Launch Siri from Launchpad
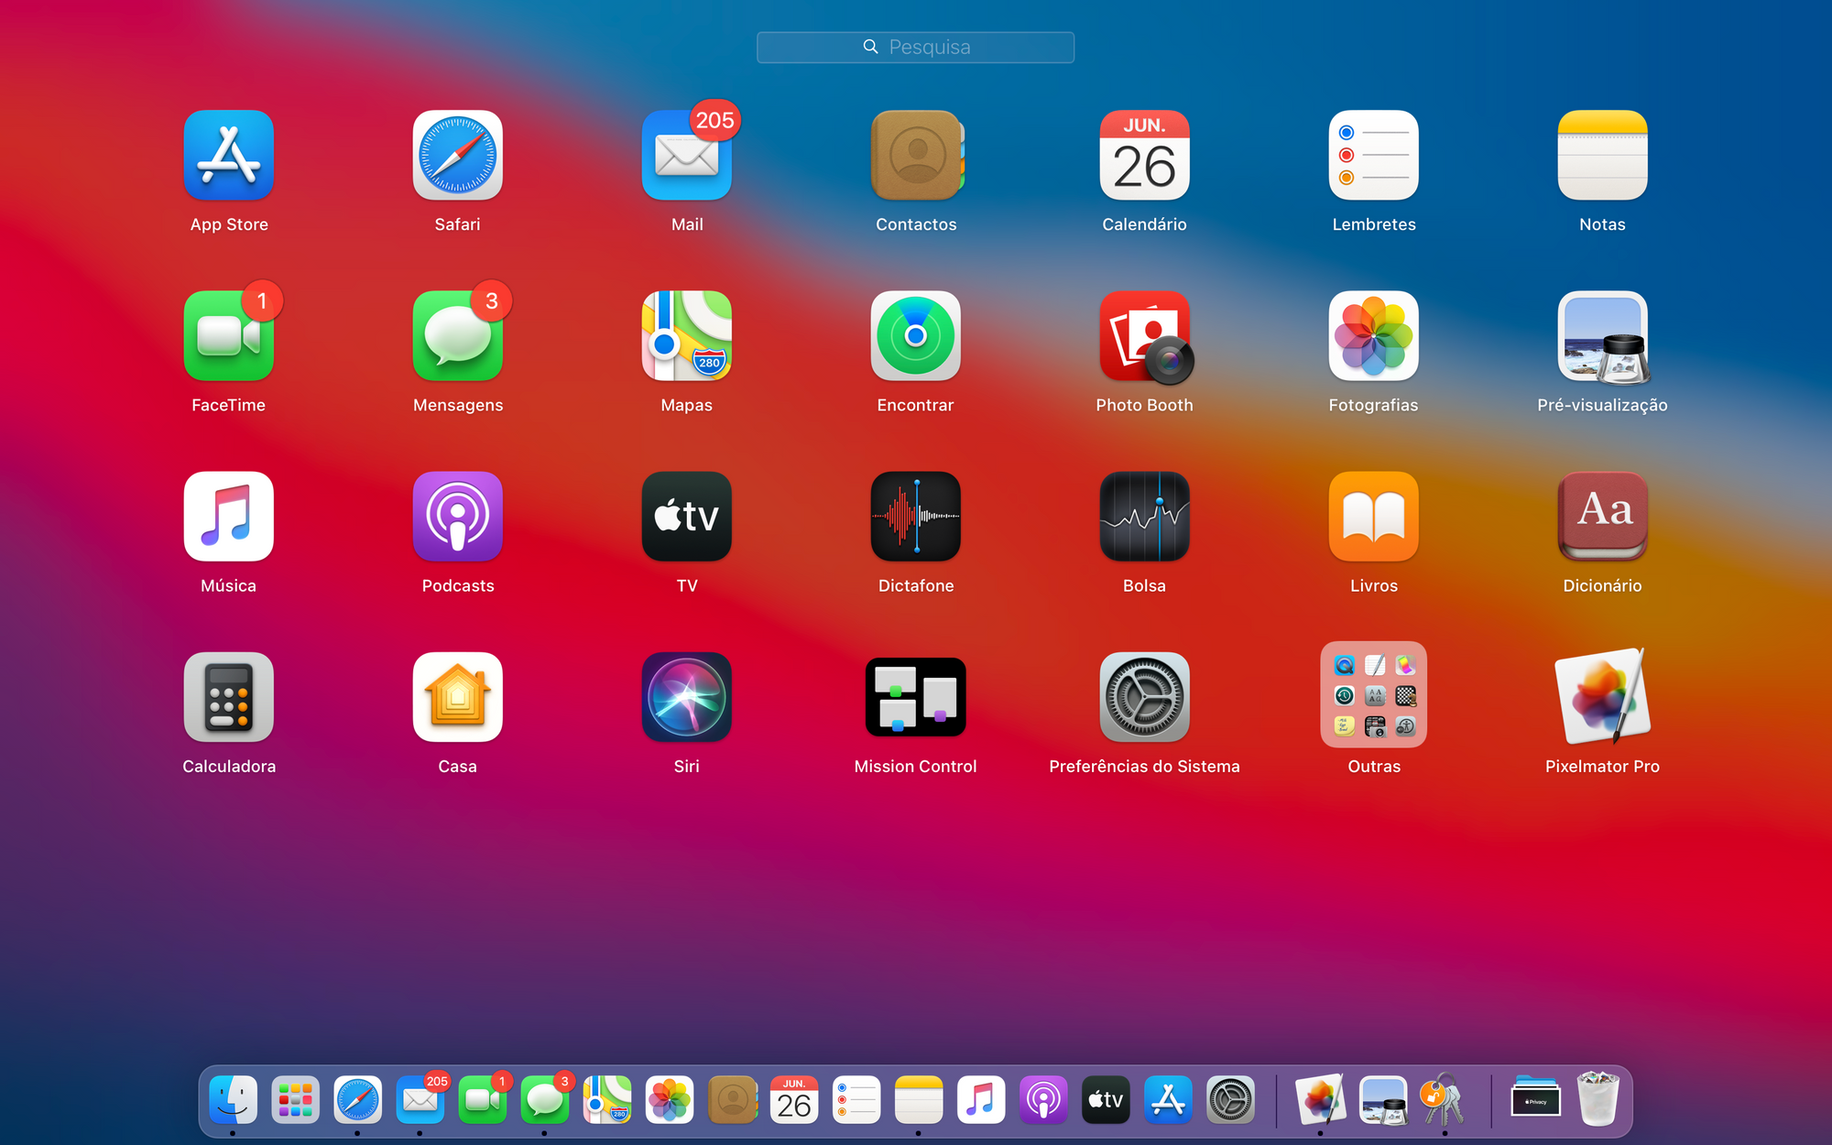The image size is (1832, 1145). coord(687,697)
